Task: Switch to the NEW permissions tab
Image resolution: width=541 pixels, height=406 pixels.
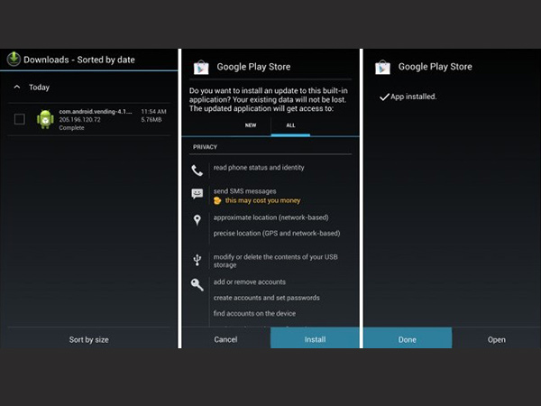Action: click(x=251, y=125)
